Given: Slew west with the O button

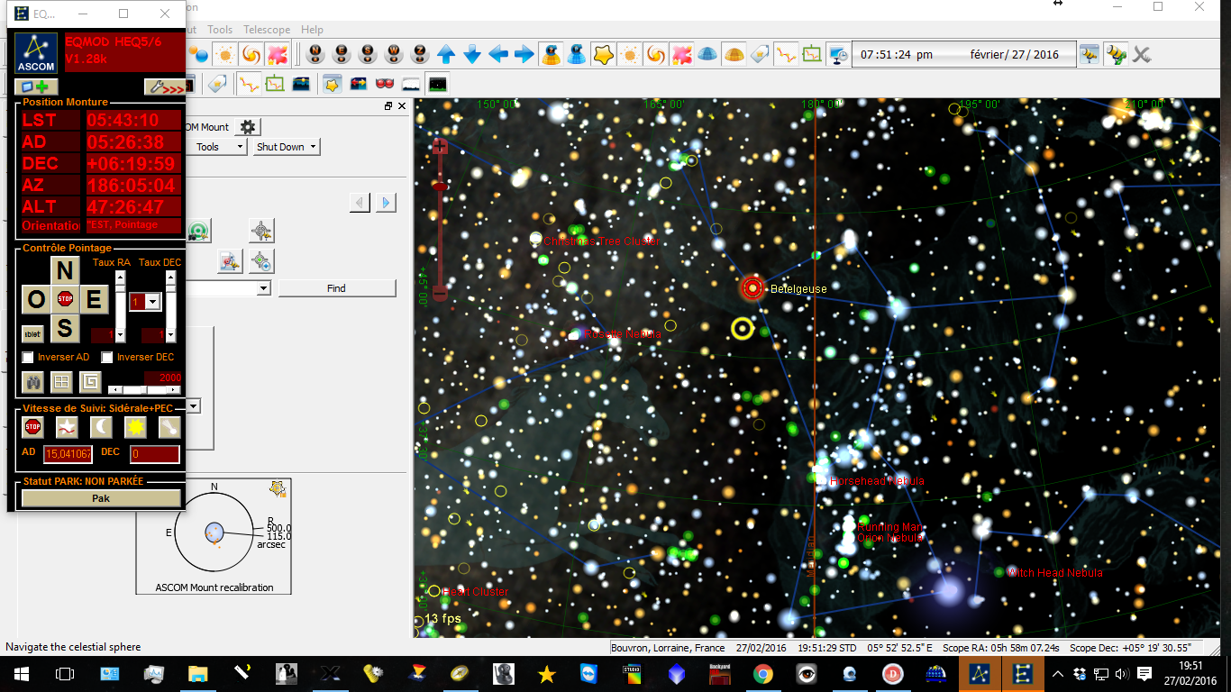Looking at the screenshot, I should [35, 300].
